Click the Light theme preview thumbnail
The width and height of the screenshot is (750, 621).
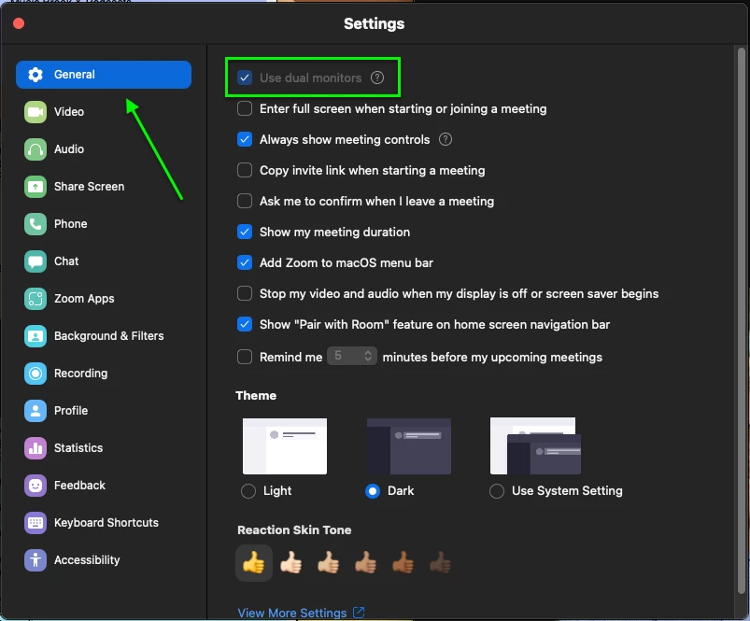pos(285,446)
